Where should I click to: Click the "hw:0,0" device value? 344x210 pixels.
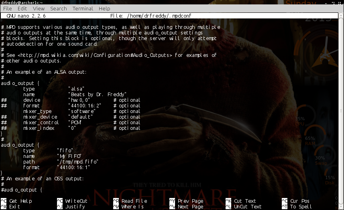(79, 100)
